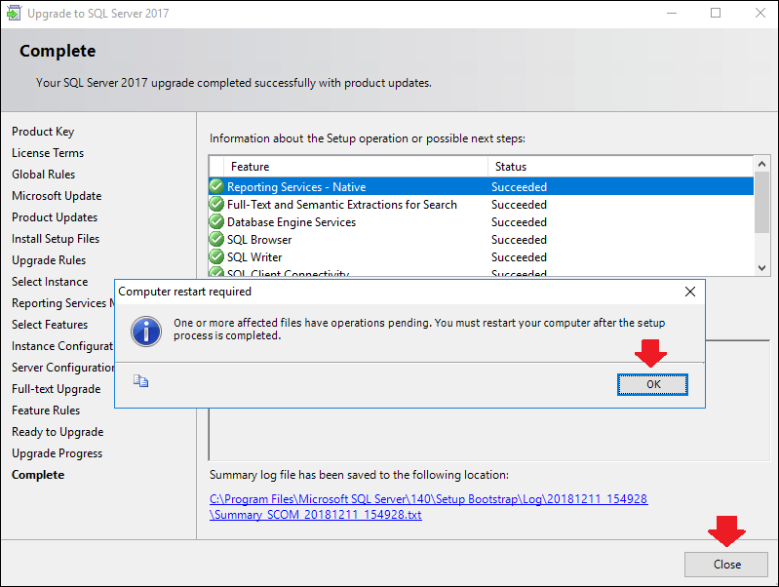The width and height of the screenshot is (779, 587).
Task: Click the green check icon beside Full-Text and Semantic Extractions
Action: pyautogui.click(x=216, y=204)
